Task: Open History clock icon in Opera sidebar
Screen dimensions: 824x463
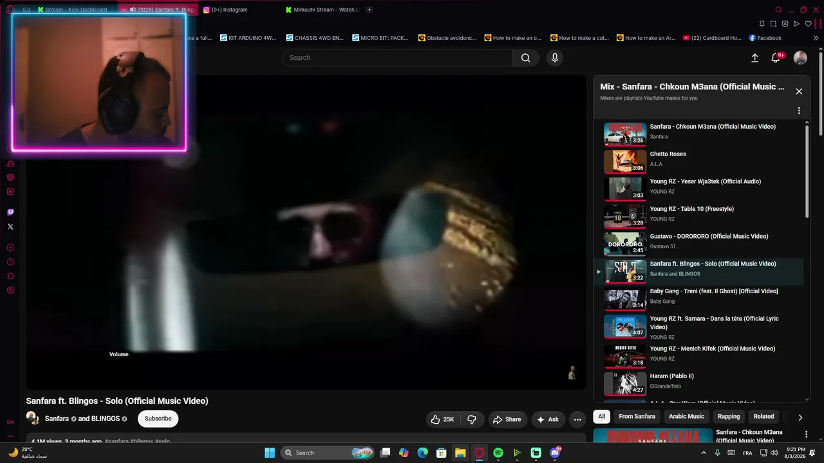Action: tap(10, 262)
